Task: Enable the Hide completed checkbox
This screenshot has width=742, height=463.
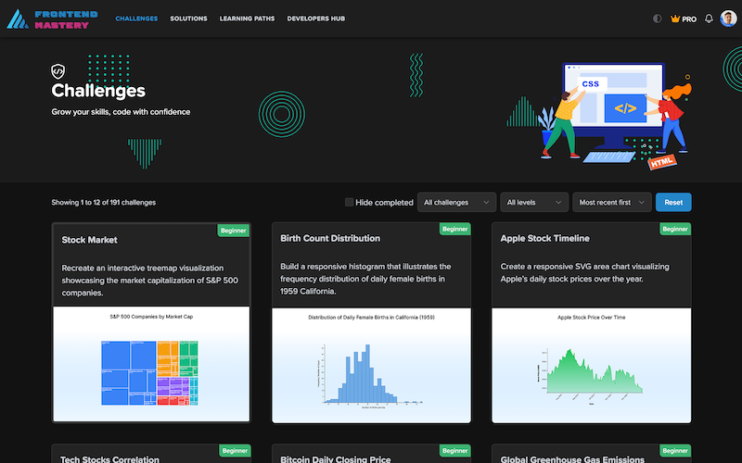Action: coord(349,202)
